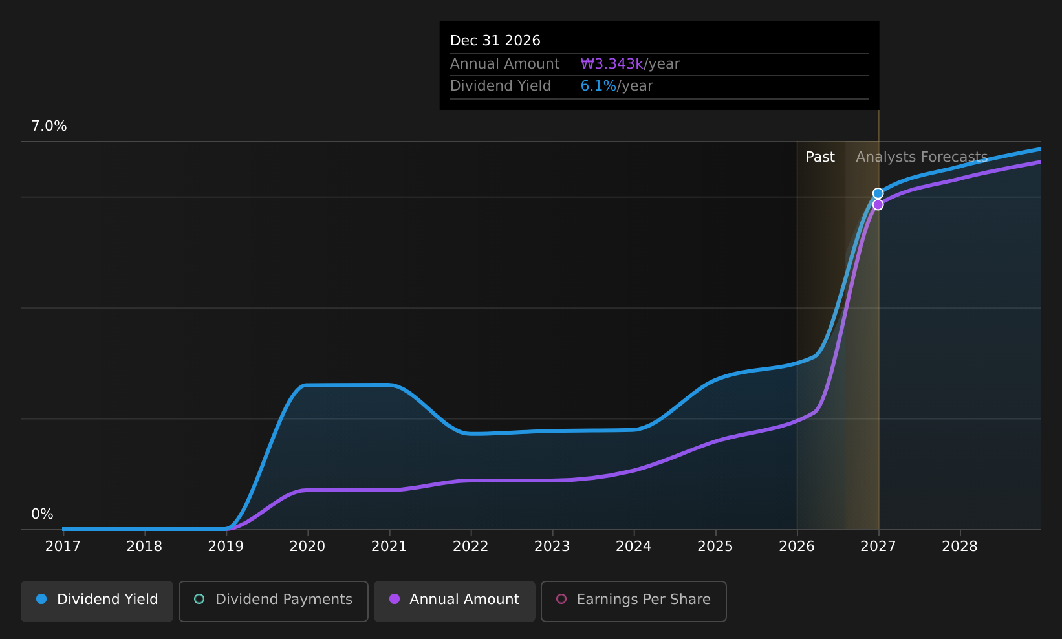This screenshot has width=1062, height=639.
Task: Click the 2020 x-axis label
Action: [x=307, y=547]
